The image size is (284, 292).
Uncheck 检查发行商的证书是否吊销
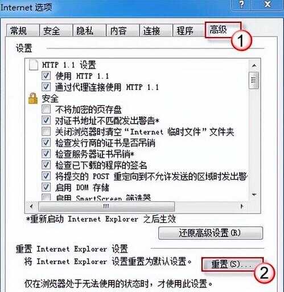[46, 143]
